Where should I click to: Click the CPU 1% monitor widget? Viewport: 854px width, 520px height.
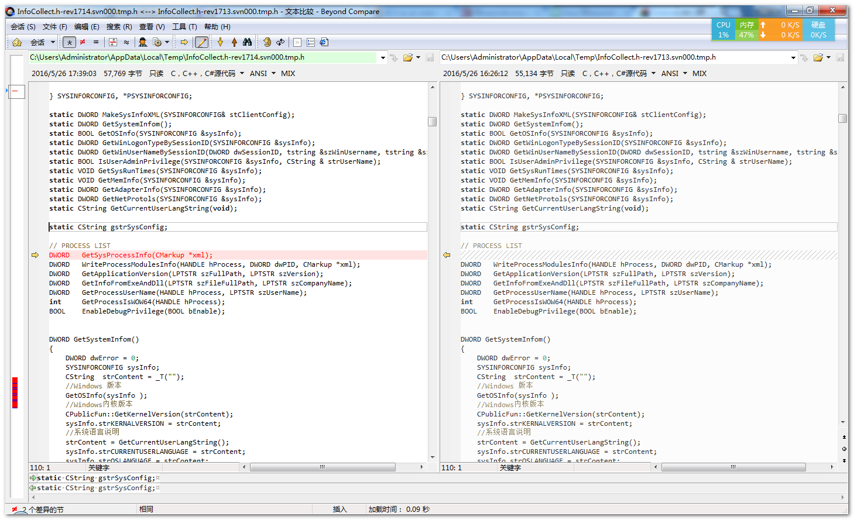[x=723, y=30]
